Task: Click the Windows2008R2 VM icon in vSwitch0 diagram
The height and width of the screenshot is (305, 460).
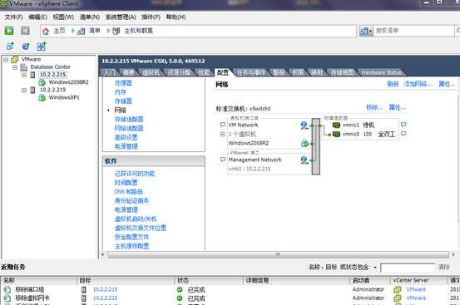Action: 304,143
